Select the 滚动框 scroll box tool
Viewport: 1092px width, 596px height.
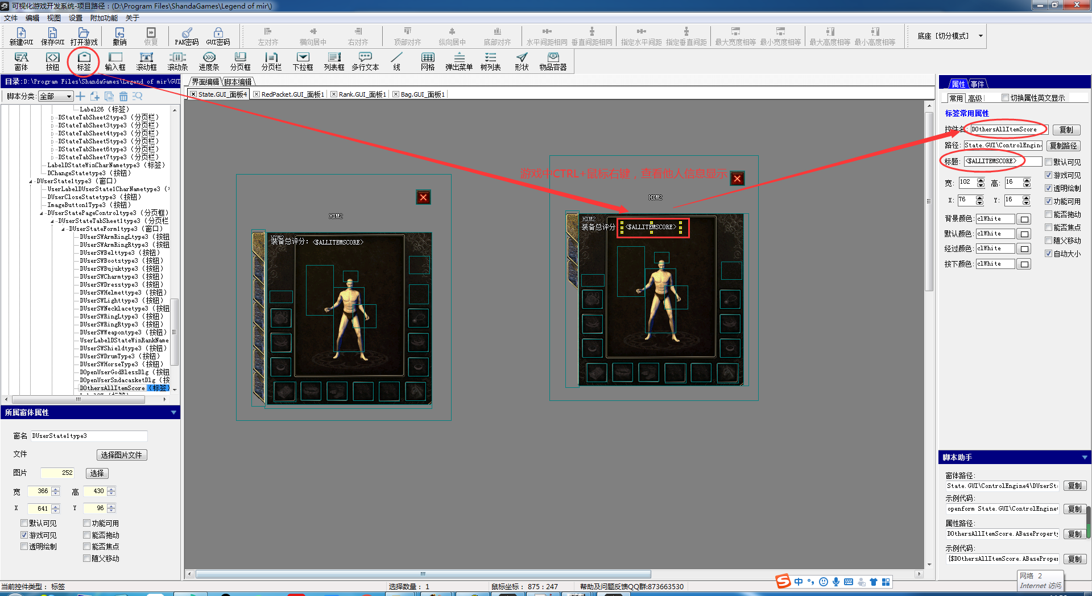point(146,61)
